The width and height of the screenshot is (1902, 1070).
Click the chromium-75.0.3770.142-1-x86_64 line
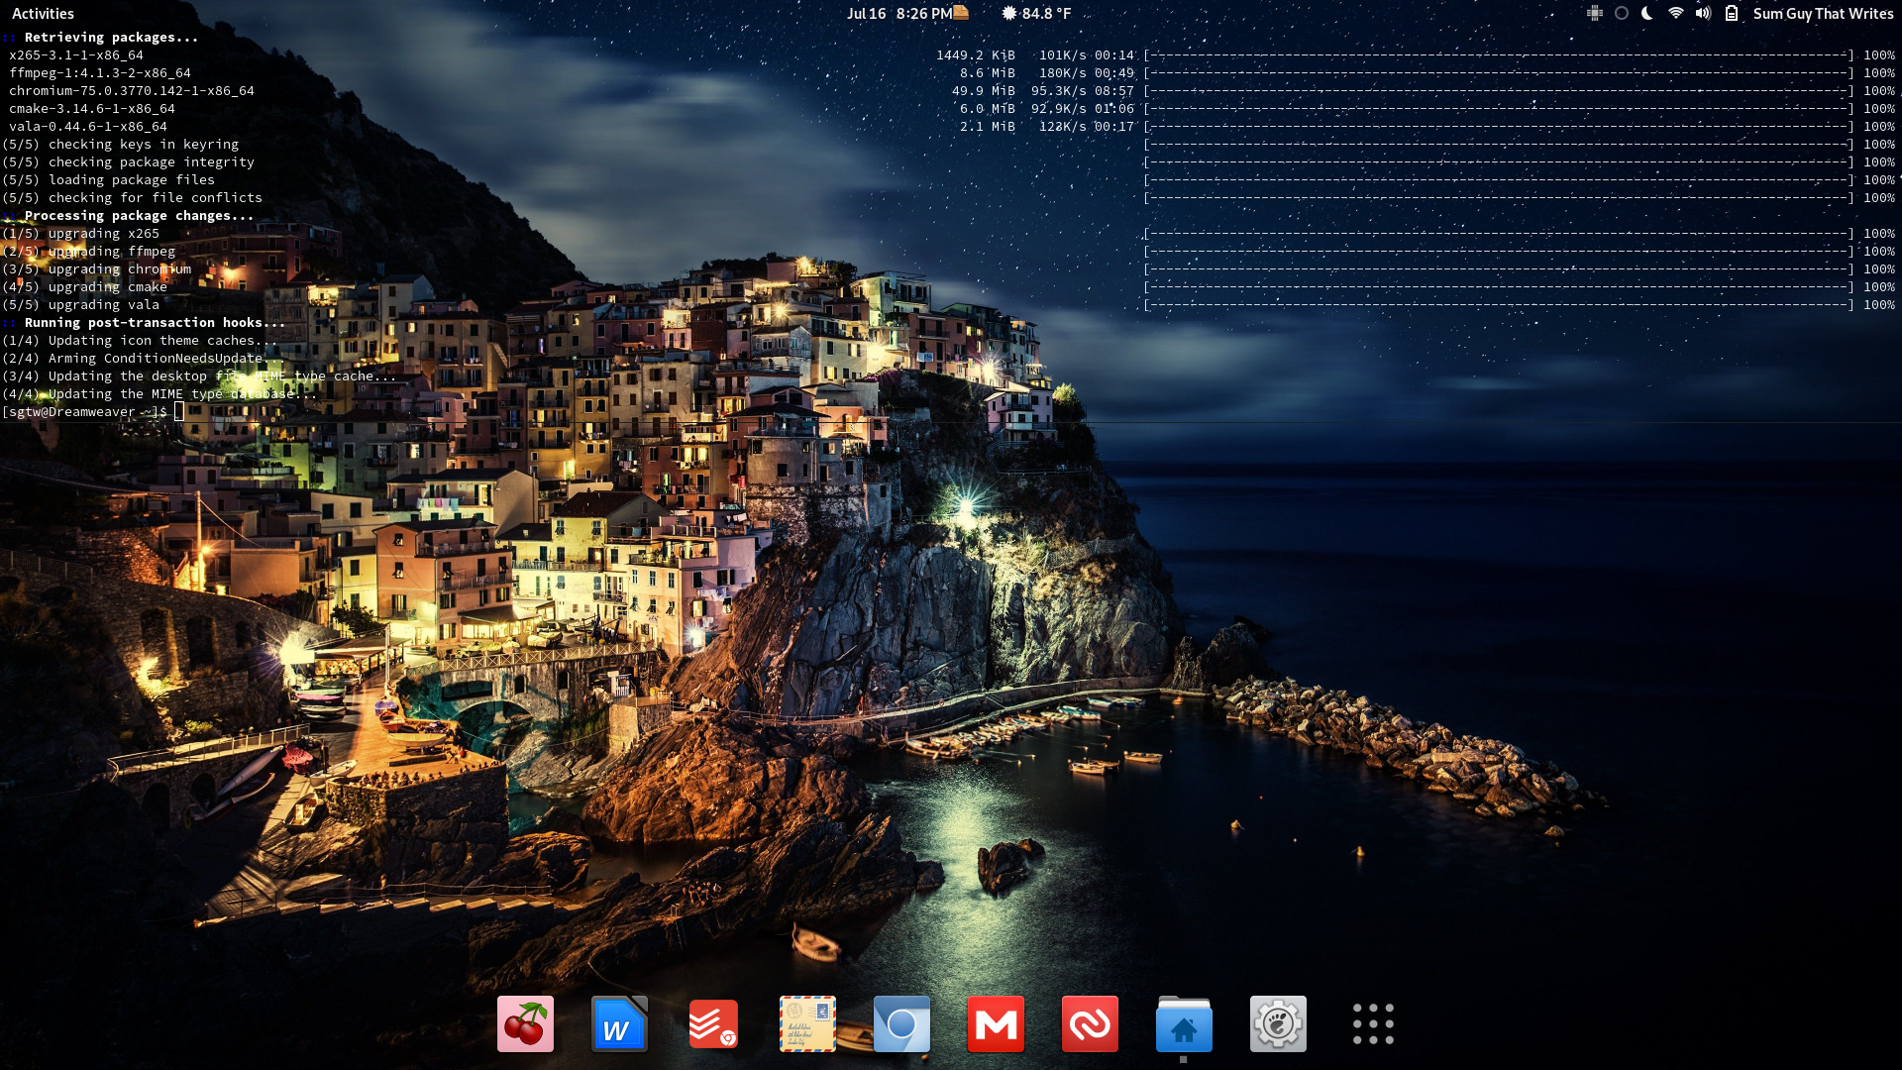pos(132,91)
